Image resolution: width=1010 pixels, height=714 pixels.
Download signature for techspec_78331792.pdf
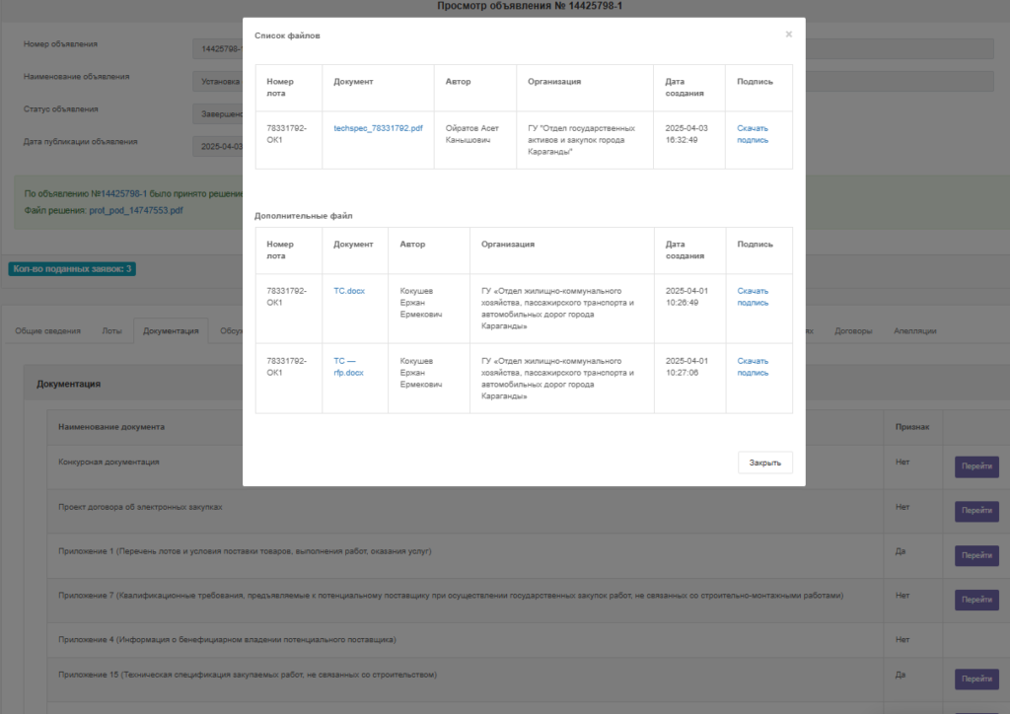(753, 134)
